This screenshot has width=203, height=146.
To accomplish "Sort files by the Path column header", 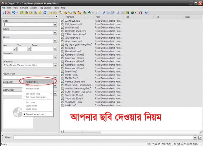I will tap(109, 17).
